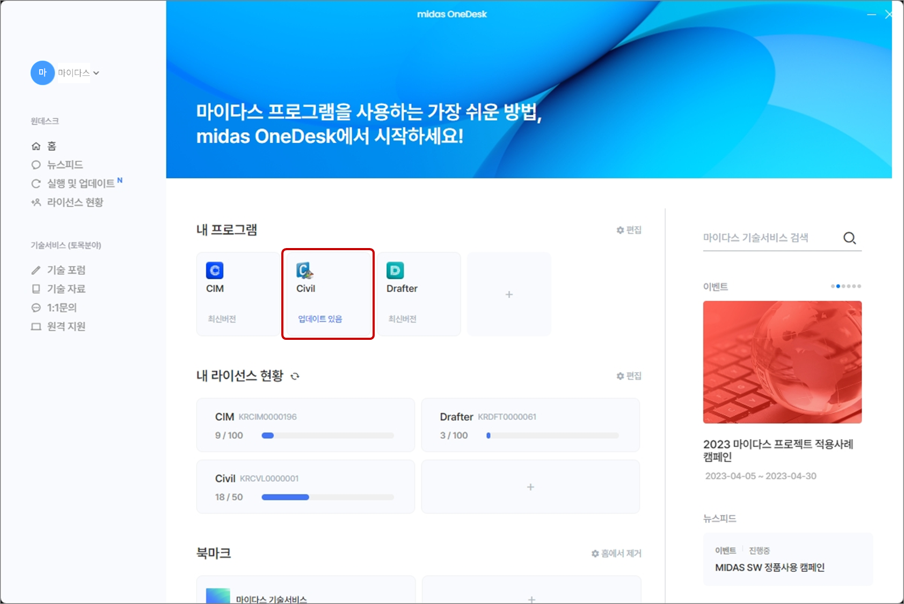Open MIDAS SW 정품사용 캠페인 news item
The height and width of the screenshot is (604, 904).
coord(770,567)
